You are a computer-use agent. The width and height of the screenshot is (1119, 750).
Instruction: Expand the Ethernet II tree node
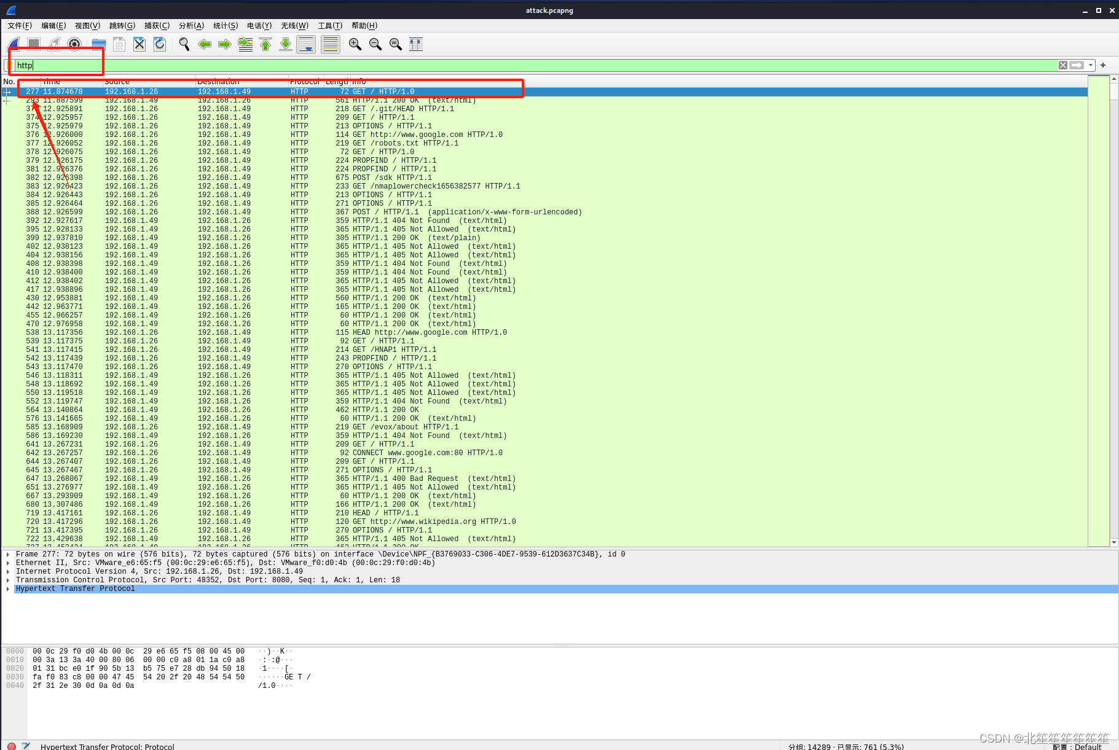(7, 563)
